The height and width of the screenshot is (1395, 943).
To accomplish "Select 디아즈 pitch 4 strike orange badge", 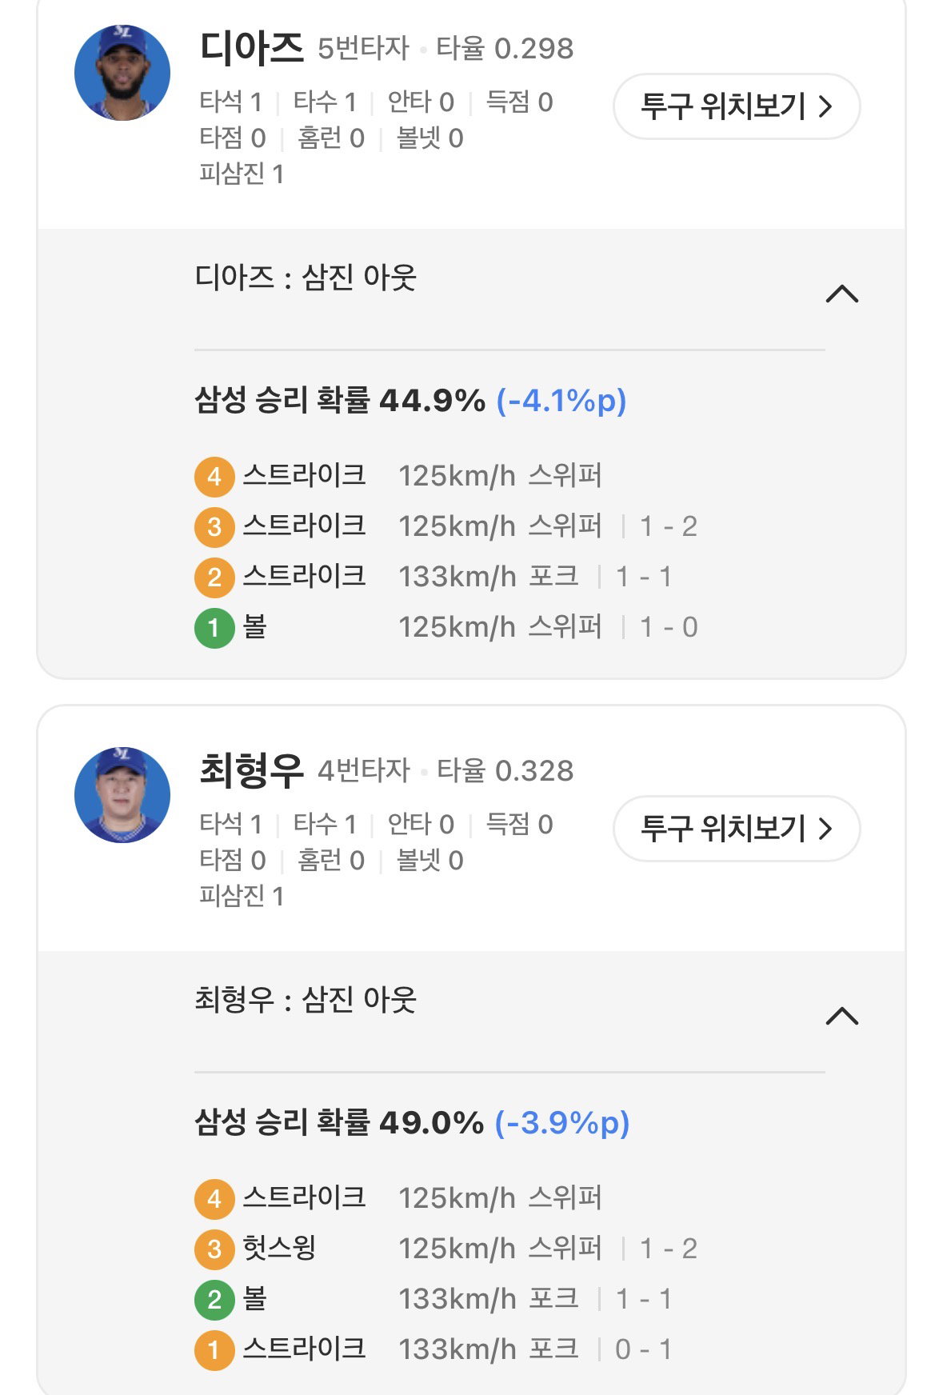I will coord(214,477).
